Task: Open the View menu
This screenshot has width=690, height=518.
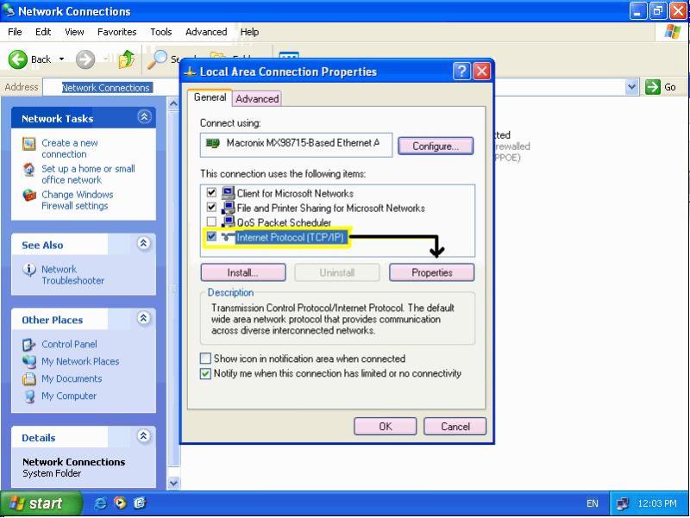Action: click(x=74, y=32)
